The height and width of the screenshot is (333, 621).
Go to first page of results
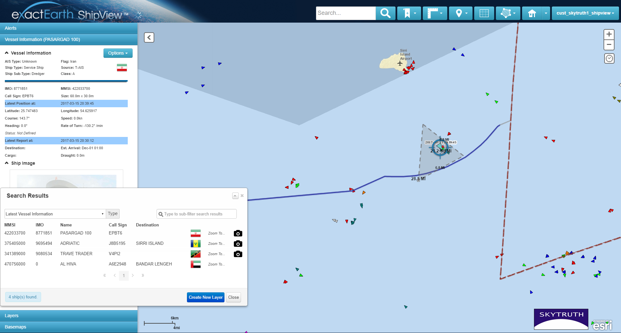click(x=104, y=276)
